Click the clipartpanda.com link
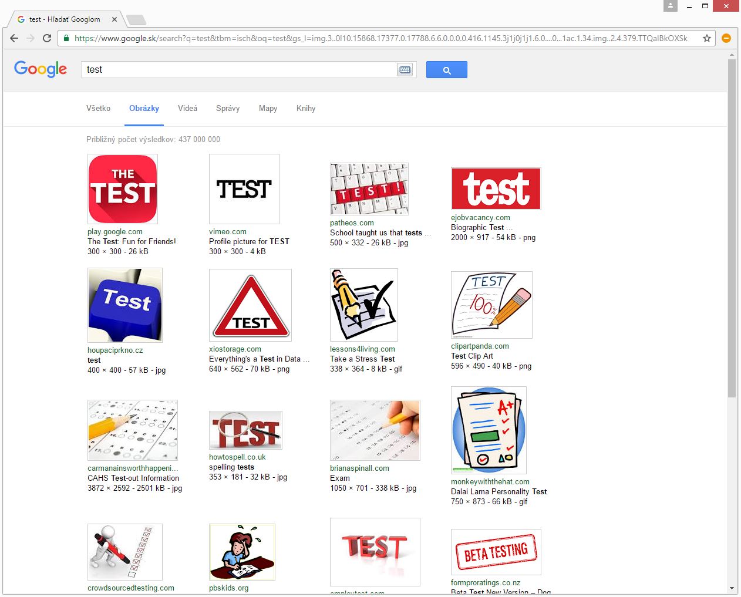The width and height of the screenshot is (741, 597). pyautogui.click(x=480, y=346)
